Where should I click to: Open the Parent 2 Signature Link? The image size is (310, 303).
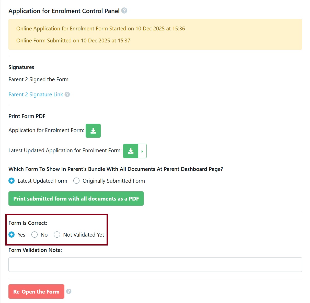pyautogui.click(x=35, y=94)
